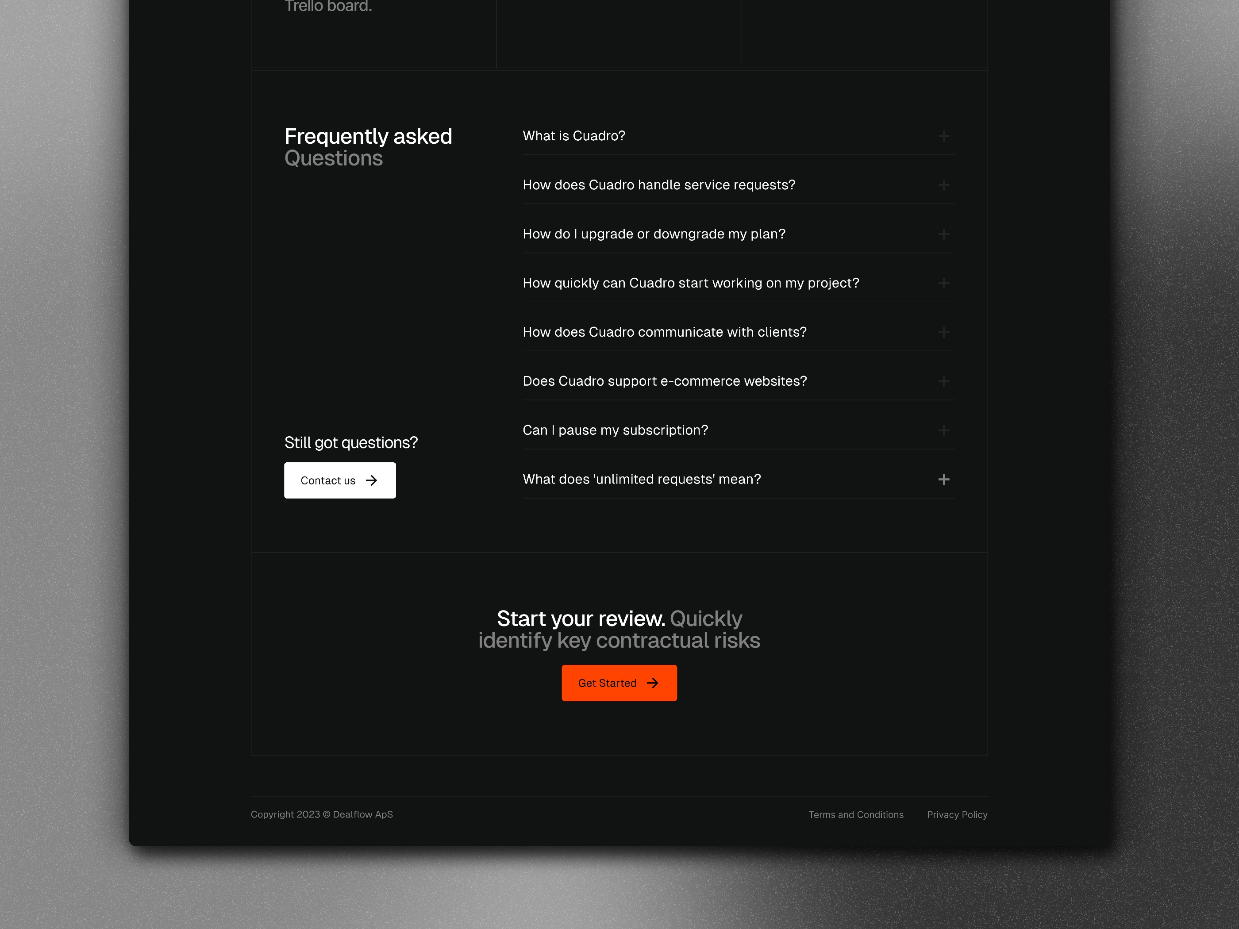This screenshot has height=929, width=1239.
Task: Click the plus icon next to 'Can I pause my subscription?'
Action: (943, 430)
